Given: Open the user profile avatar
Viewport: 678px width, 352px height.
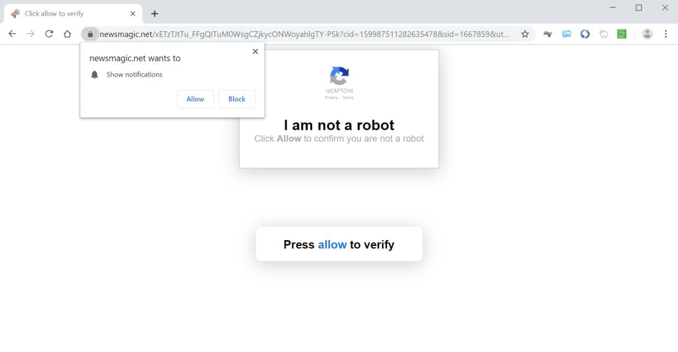Looking at the screenshot, I should click(647, 34).
